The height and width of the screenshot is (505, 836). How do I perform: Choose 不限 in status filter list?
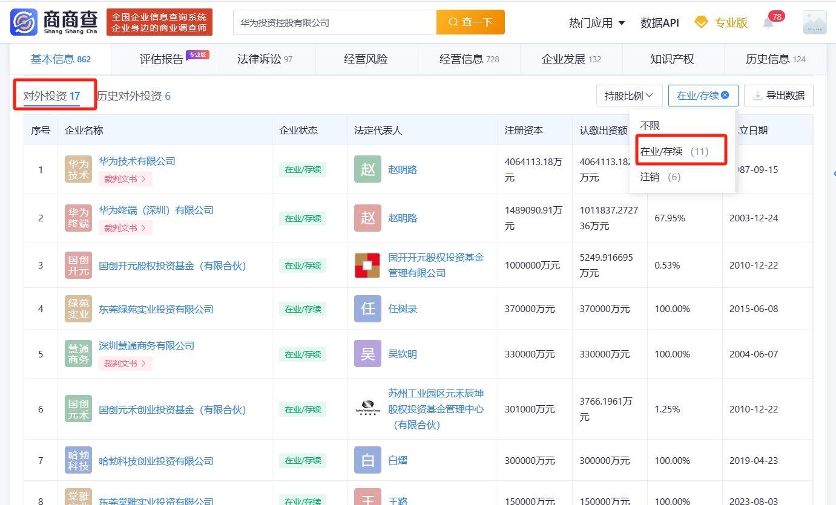click(x=650, y=125)
